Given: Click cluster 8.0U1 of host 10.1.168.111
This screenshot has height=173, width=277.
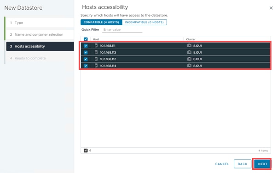Looking at the screenshot, I should (x=197, y=45).
